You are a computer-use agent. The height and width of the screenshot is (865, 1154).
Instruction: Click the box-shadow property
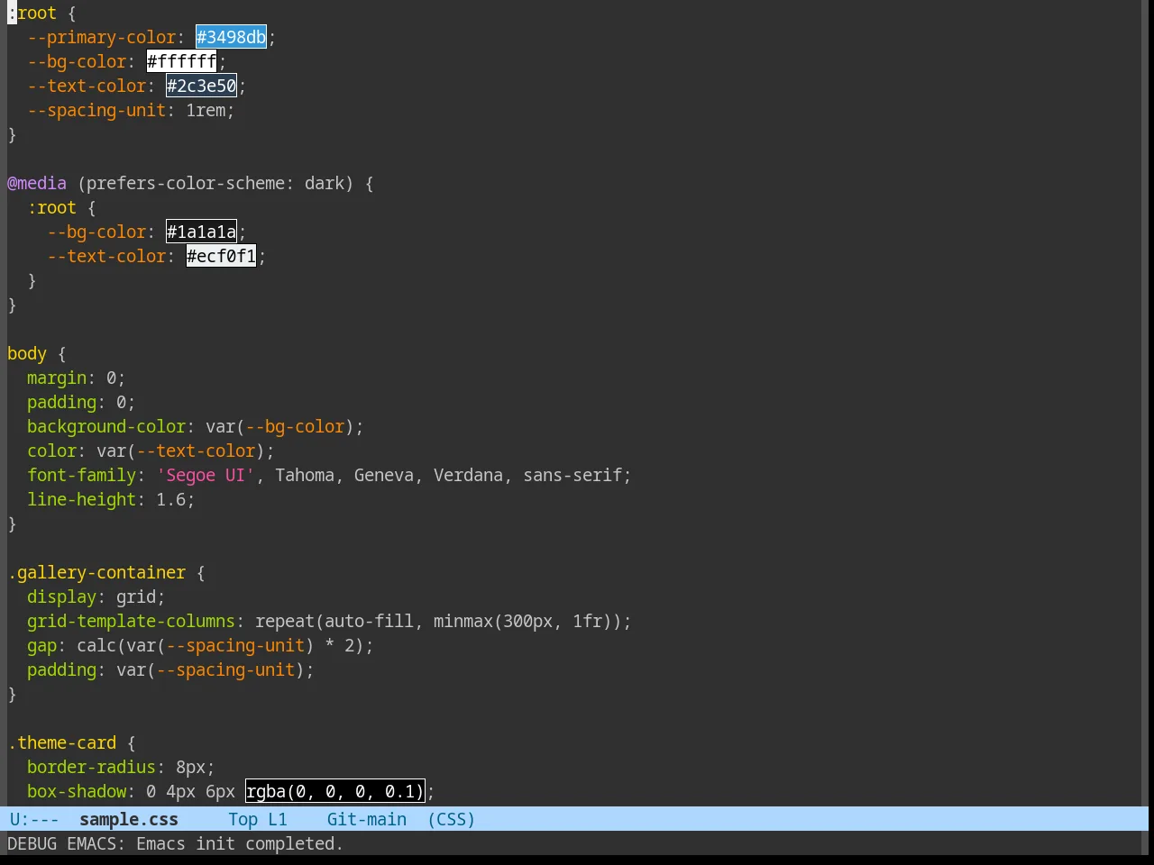pyautogui.click(x=77, y=791)
